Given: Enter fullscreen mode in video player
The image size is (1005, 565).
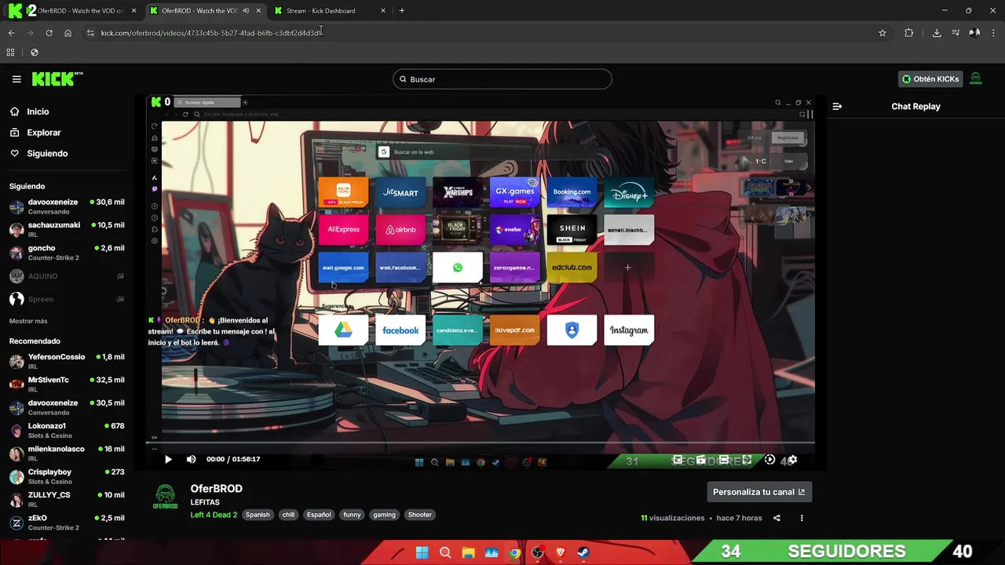Looking at the screenshot, I should [747, 460].
